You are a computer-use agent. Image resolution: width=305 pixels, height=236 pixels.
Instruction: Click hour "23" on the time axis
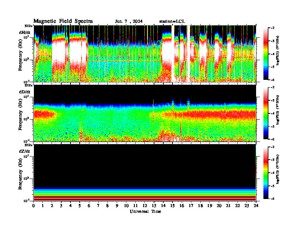pos(246,206)
